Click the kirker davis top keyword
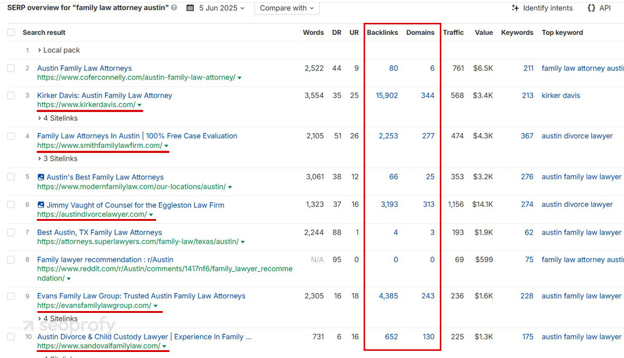 coord(561,95)
